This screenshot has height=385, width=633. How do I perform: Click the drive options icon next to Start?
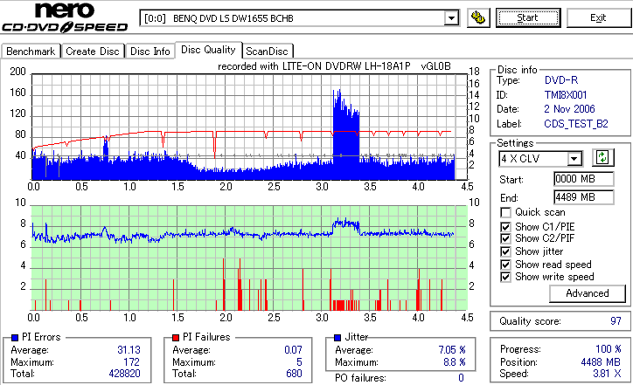478,18
